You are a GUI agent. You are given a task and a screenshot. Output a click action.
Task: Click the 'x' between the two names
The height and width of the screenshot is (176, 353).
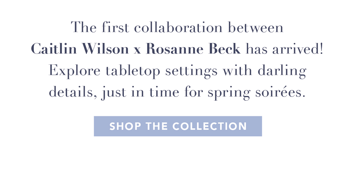coord(137,51)
